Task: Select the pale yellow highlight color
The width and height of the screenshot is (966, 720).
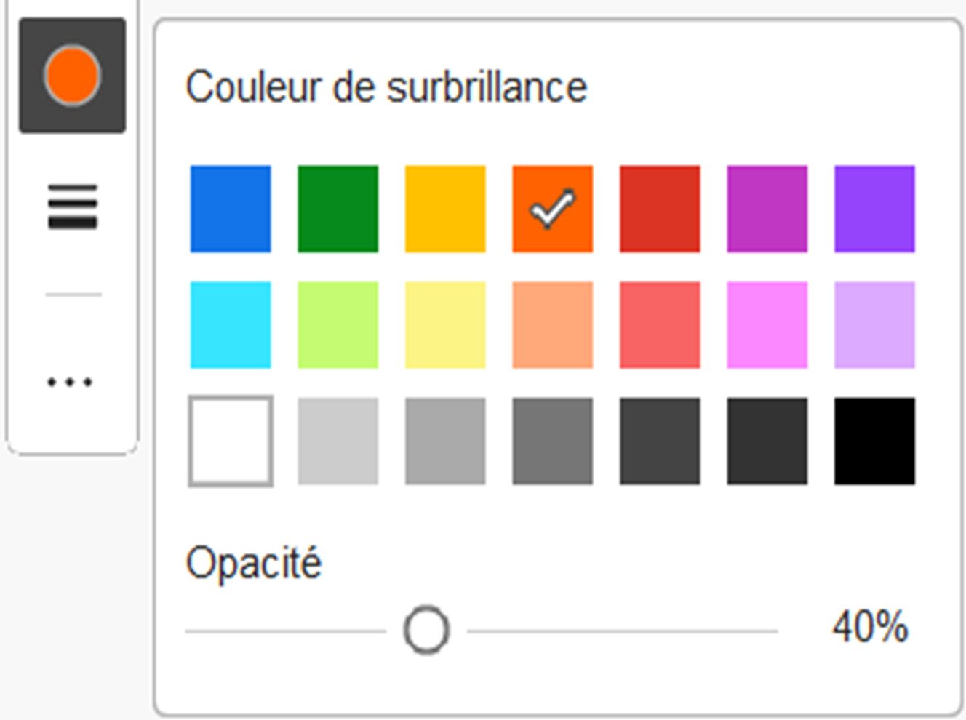Action: tap(444, 324)
